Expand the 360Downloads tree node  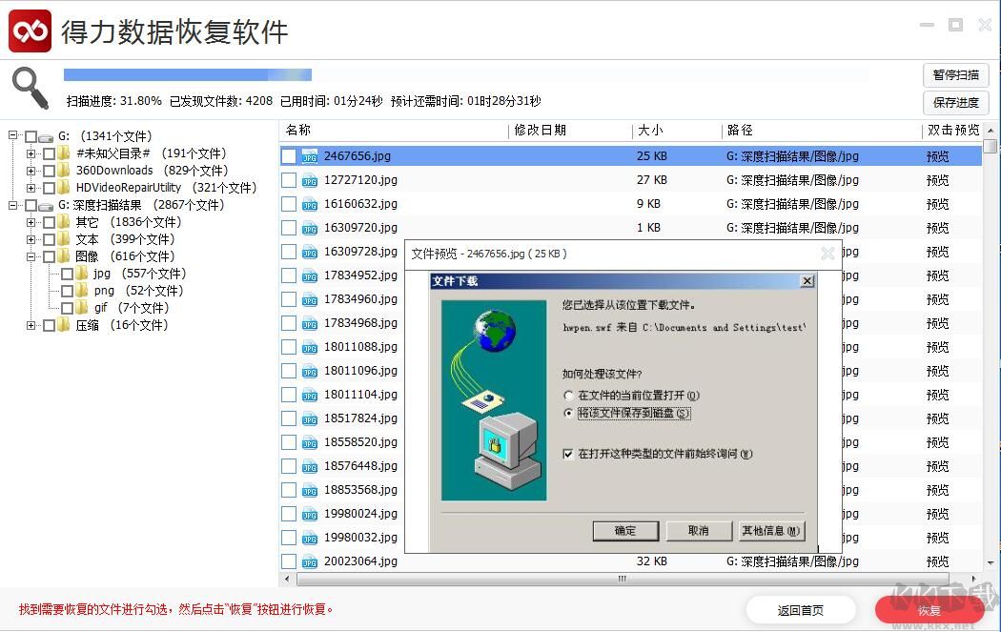(x=31, y=171)
